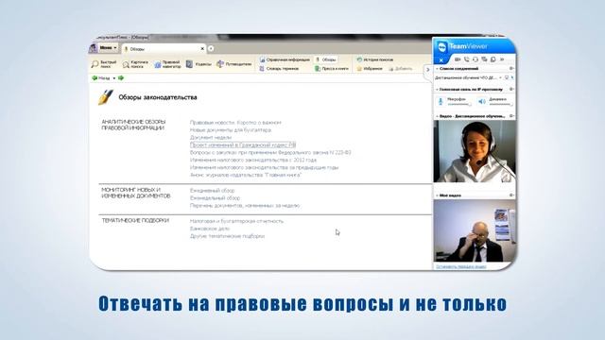Click the Обзоры toolbar button
Image resolution: width=605 pixels, height=340 pixels.
pyautogui.click(x=326, y=59)
